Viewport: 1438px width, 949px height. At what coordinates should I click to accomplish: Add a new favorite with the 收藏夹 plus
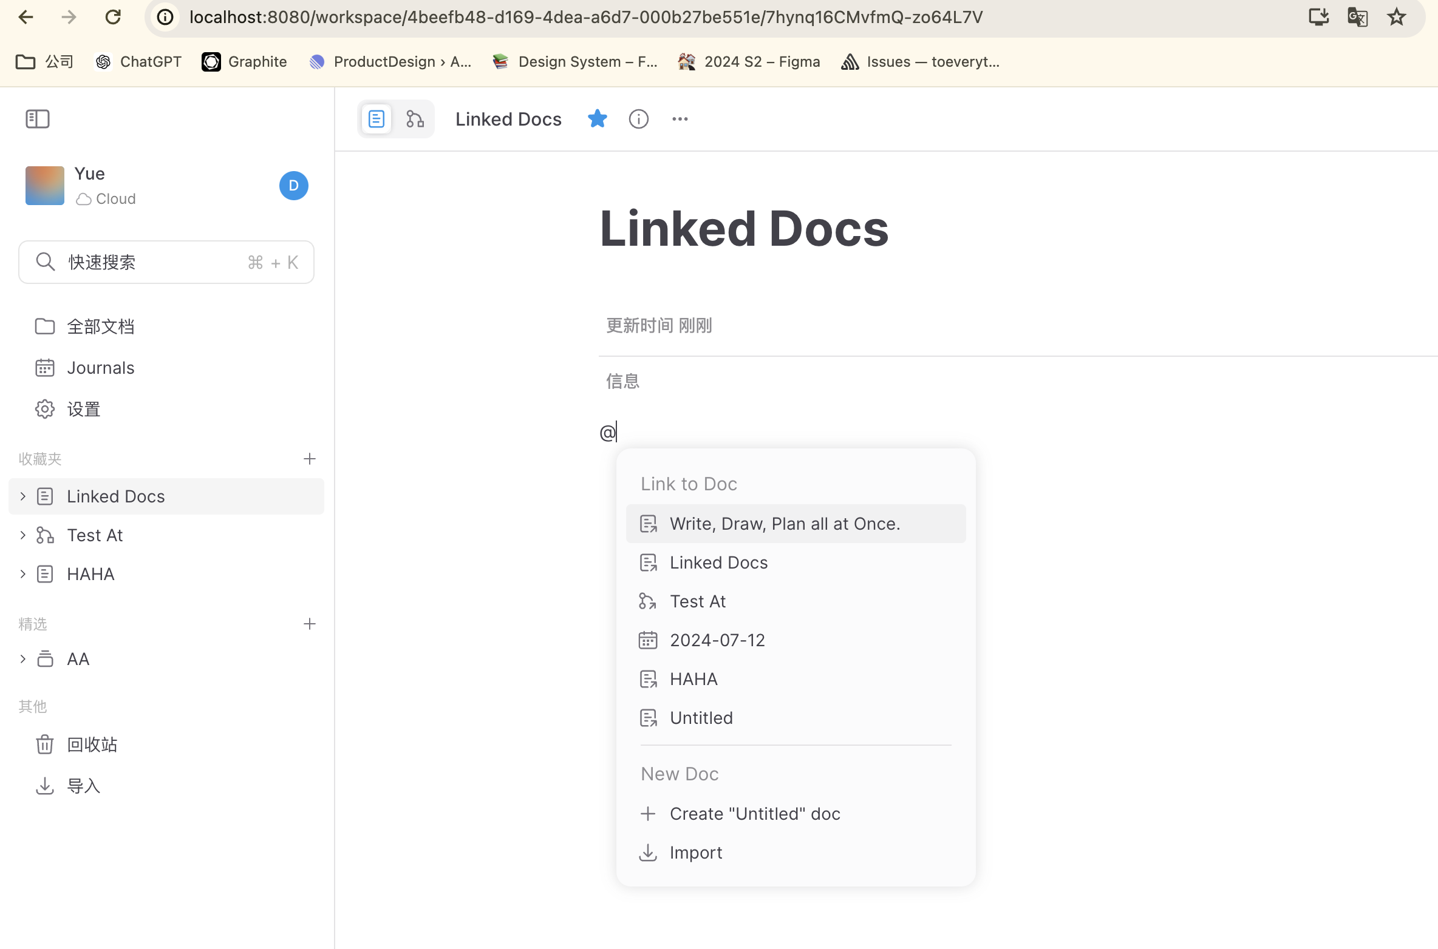[x=309, y=459]
